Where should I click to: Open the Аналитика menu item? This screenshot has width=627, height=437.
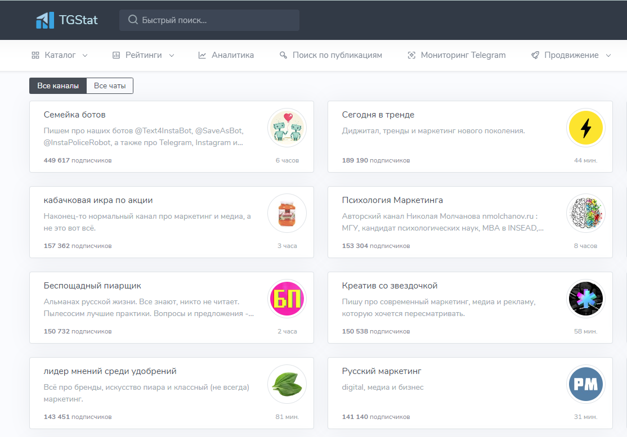tap(226, 55)
